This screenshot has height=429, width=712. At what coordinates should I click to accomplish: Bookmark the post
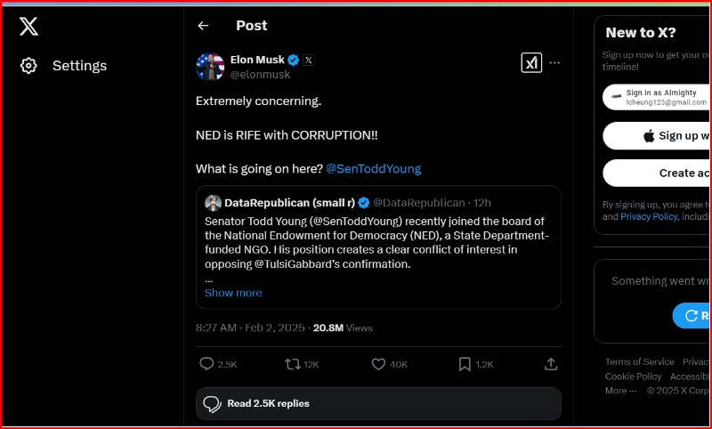tap(465, 364)
